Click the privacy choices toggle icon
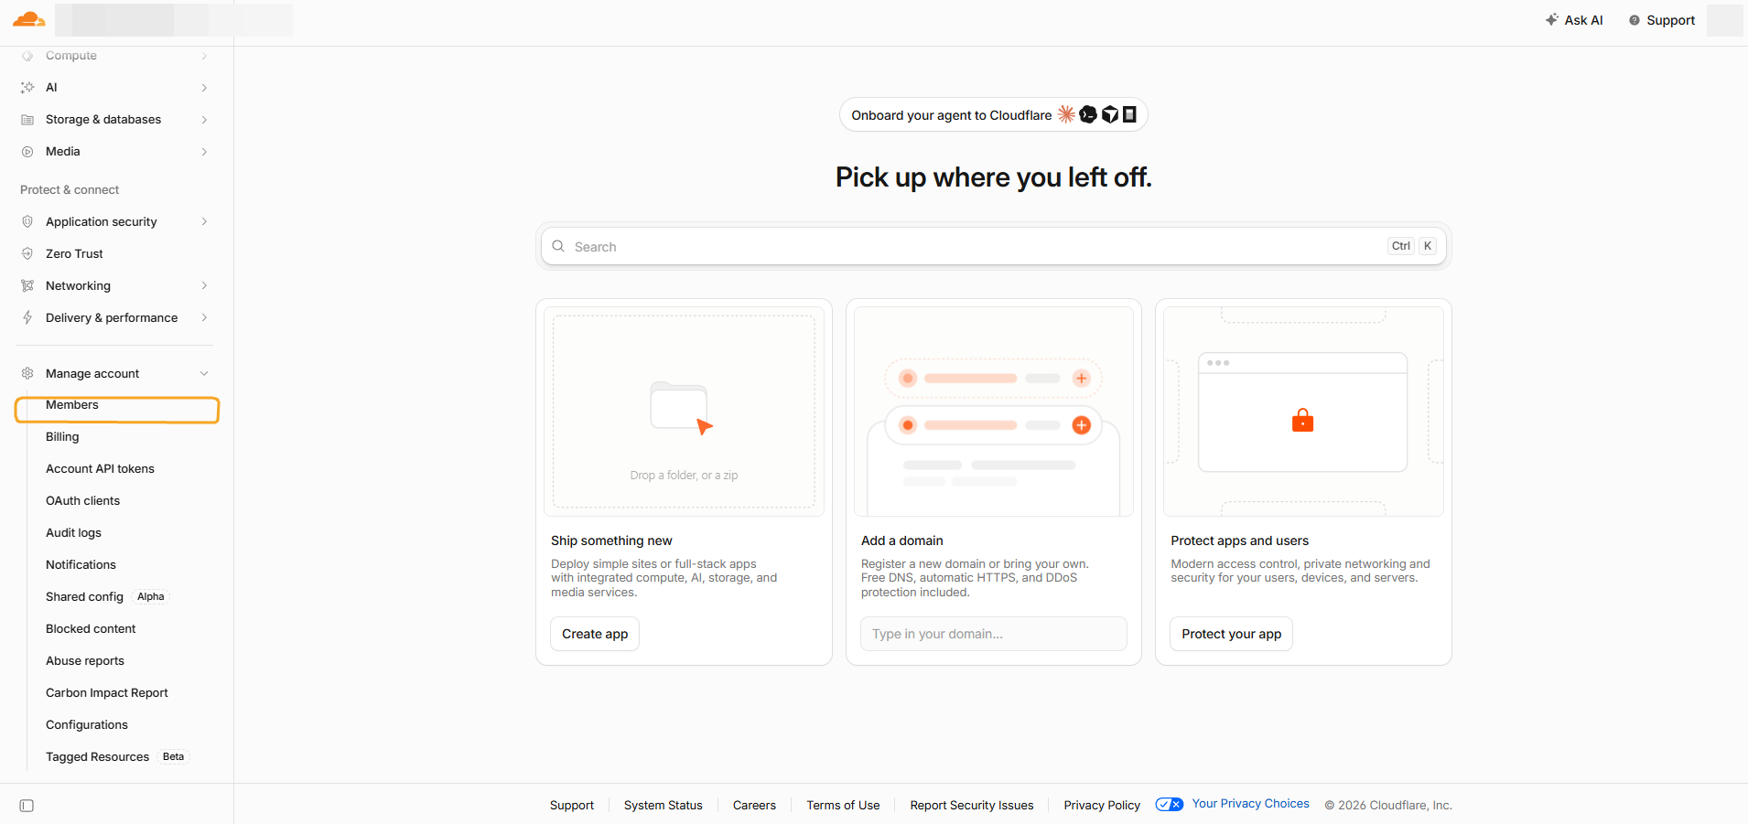 1170,804
